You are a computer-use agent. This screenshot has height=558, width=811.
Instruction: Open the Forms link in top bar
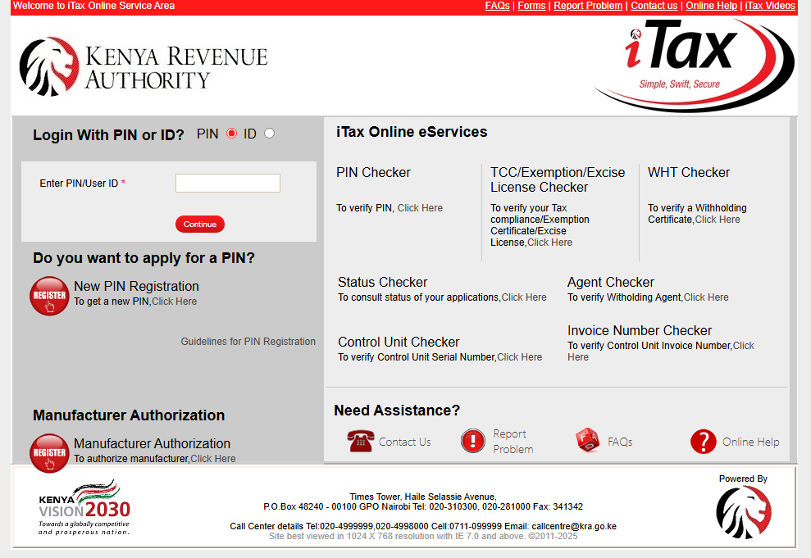click(x=531, y=6)
